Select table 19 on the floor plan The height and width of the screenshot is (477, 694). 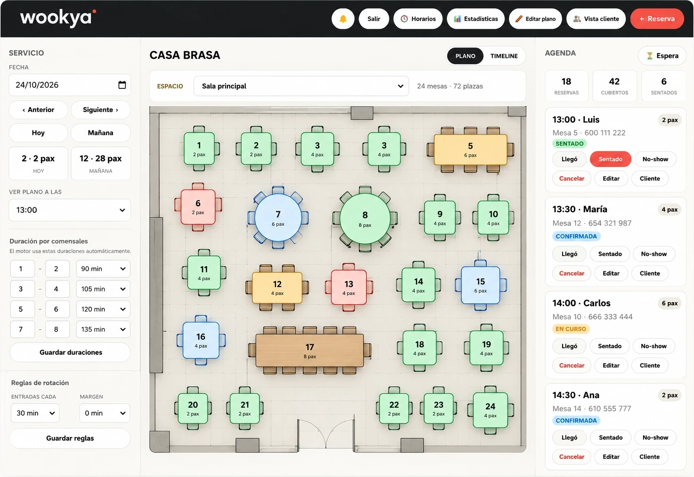tap(486, 348)
